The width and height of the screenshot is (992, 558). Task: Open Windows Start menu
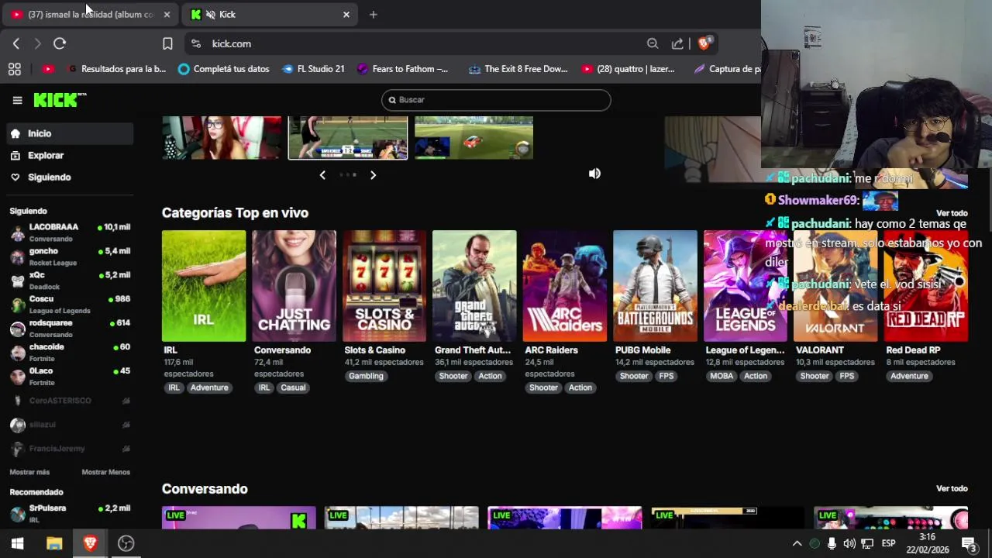17,543
